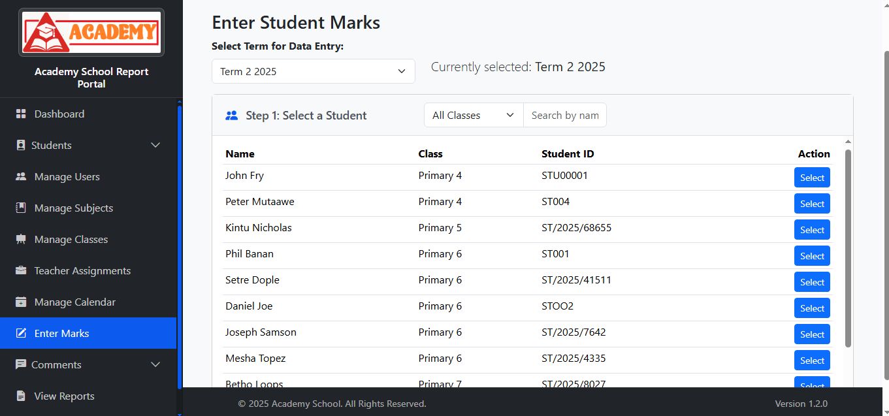Go to Manage Calendar page
The width and height of the screenshot is (889, 416).
[x=74, y=302]
